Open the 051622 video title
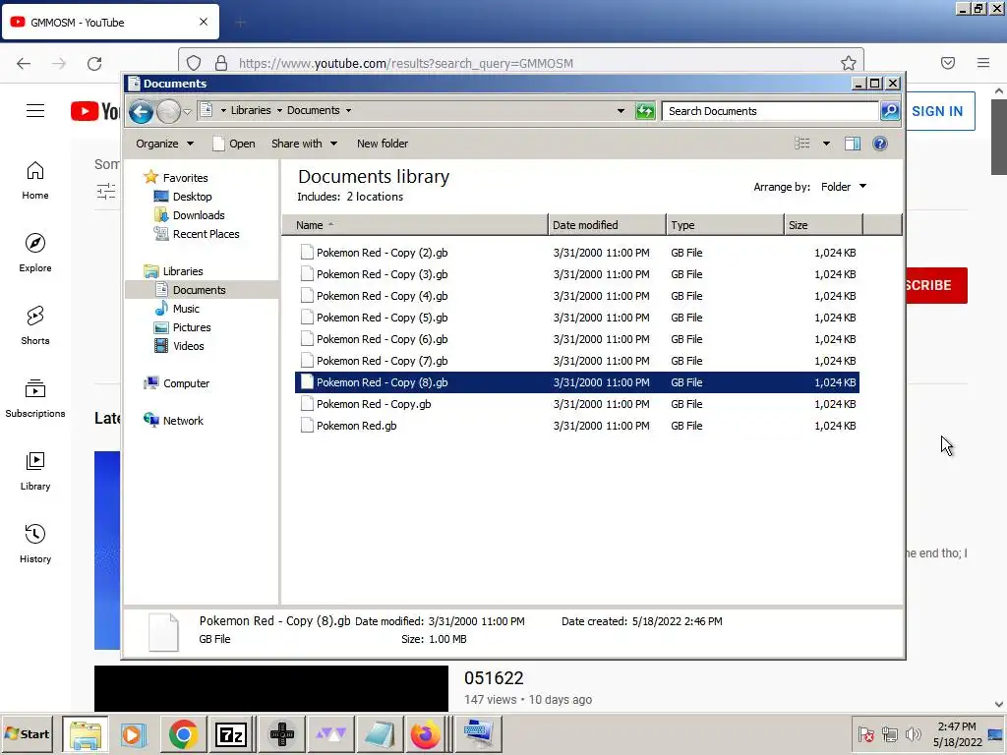 coord(494,678)
